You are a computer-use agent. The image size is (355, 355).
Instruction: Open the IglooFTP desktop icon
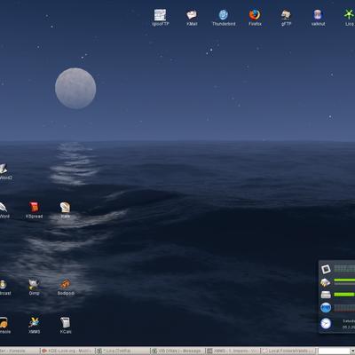click(x=160, y=18)
